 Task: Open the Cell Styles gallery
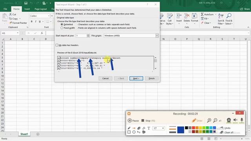(169, 19)
